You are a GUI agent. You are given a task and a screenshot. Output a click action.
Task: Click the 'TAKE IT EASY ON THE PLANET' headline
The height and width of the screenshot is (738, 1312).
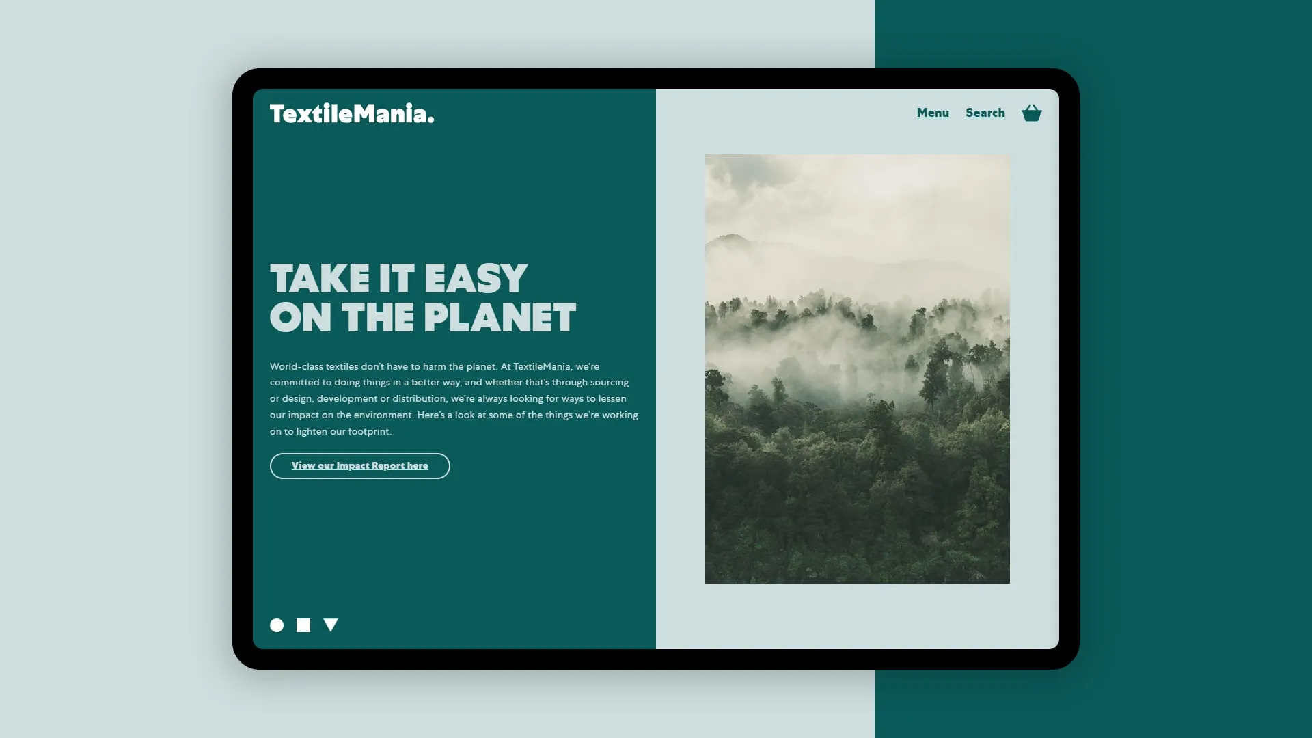(x=422, y=298)
